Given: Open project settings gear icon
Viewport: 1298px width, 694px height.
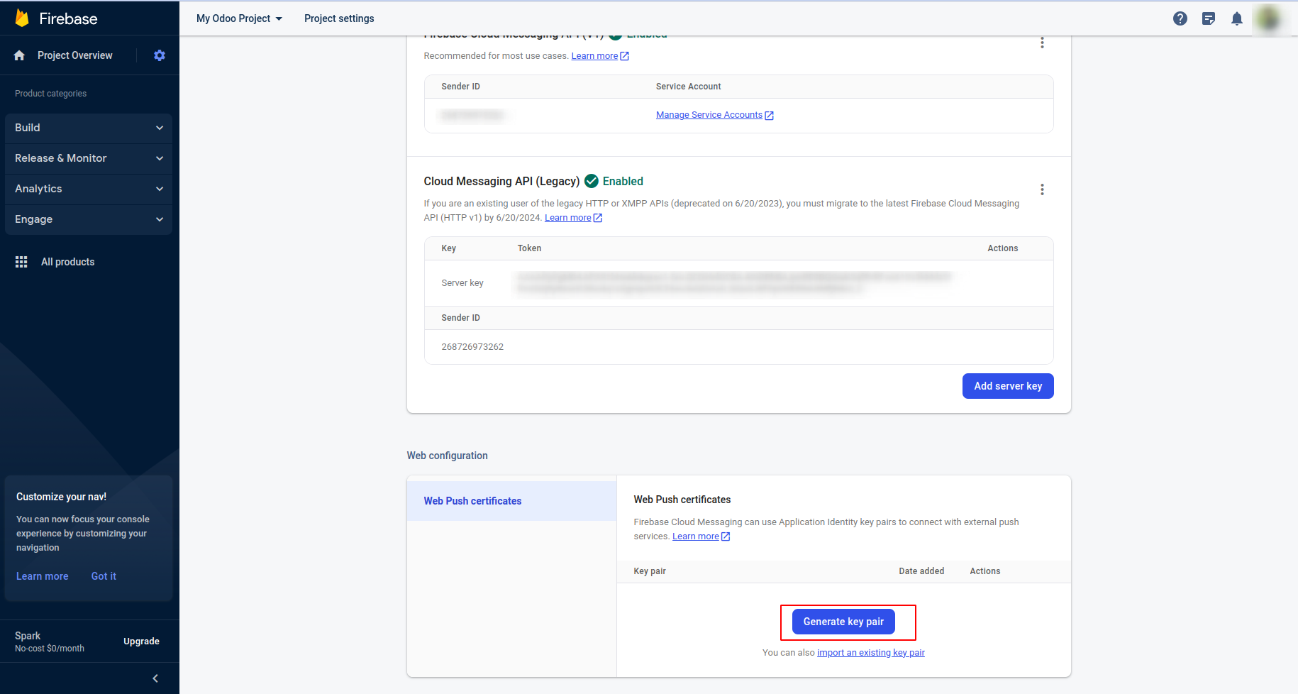Looking at the screenshot, I should point(160,55).
